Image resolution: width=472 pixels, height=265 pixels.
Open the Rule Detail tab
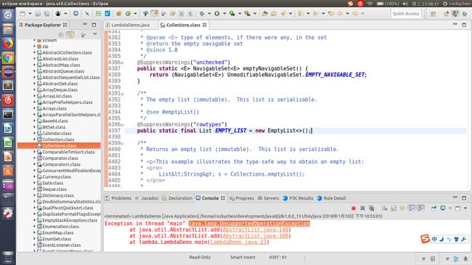[x=331, y=198]
